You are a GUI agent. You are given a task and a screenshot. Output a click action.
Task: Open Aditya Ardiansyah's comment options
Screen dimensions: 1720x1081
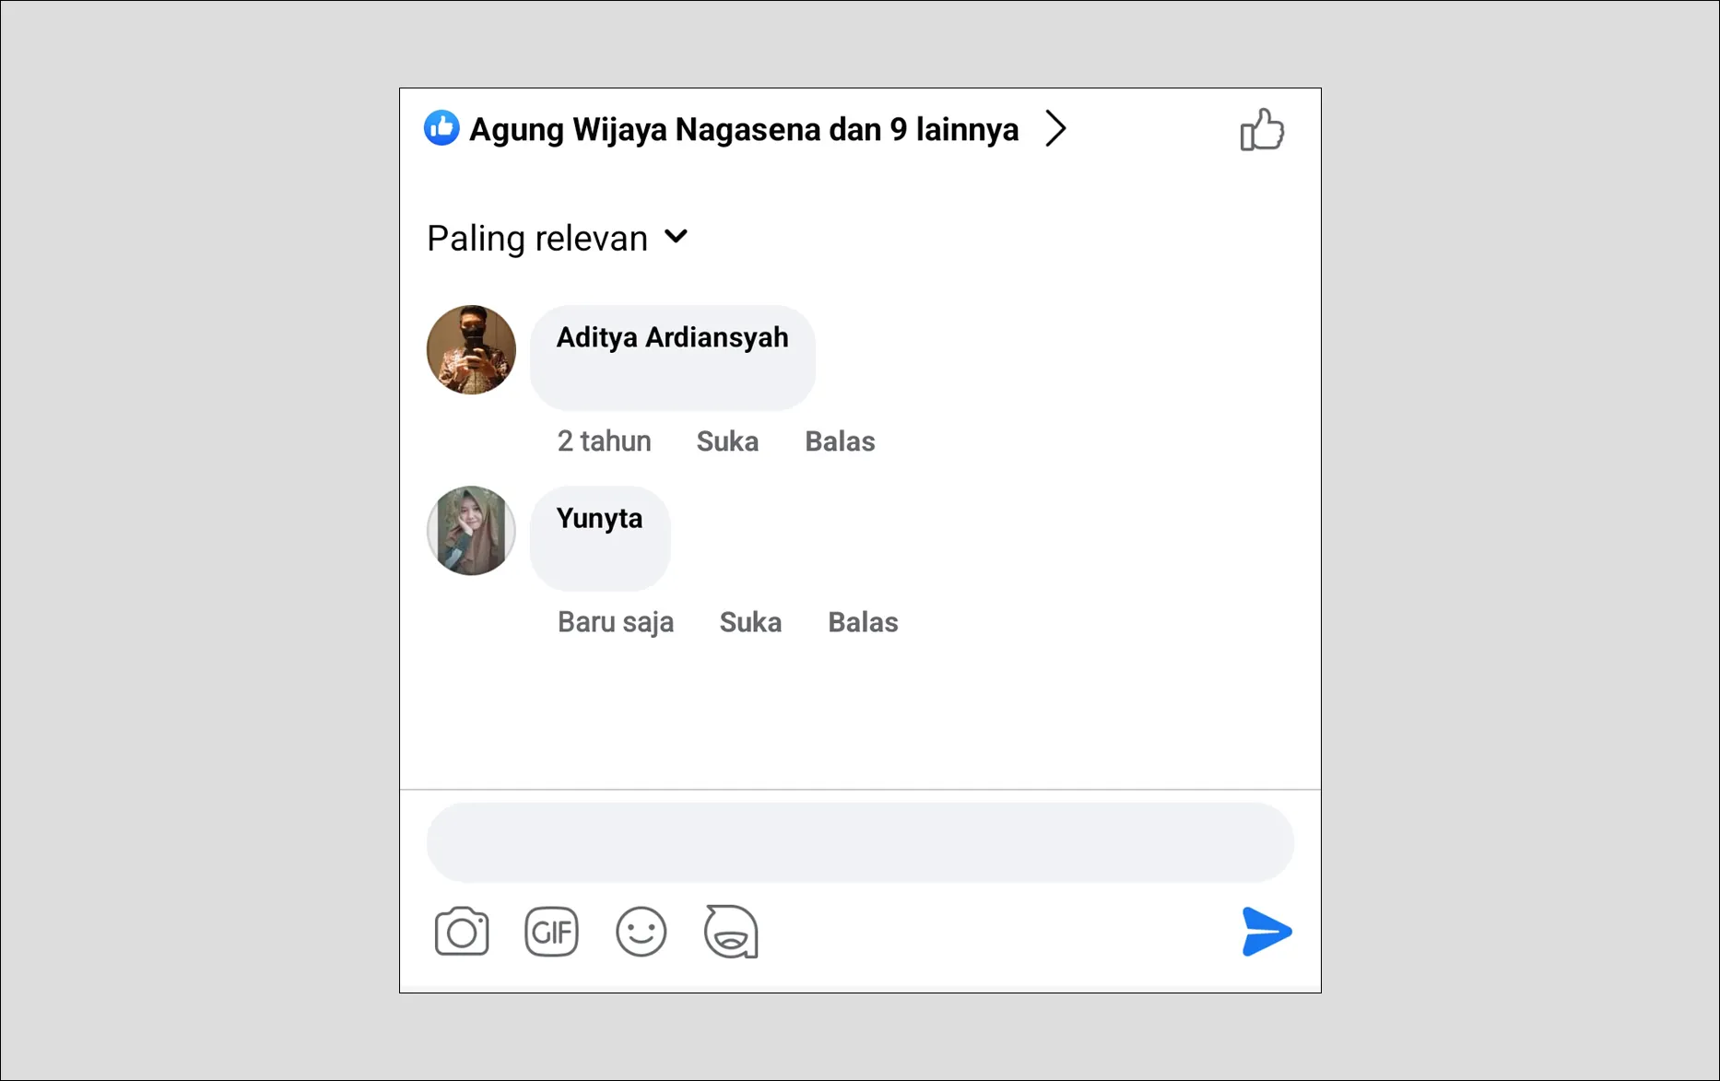click(x=672, y=358)
